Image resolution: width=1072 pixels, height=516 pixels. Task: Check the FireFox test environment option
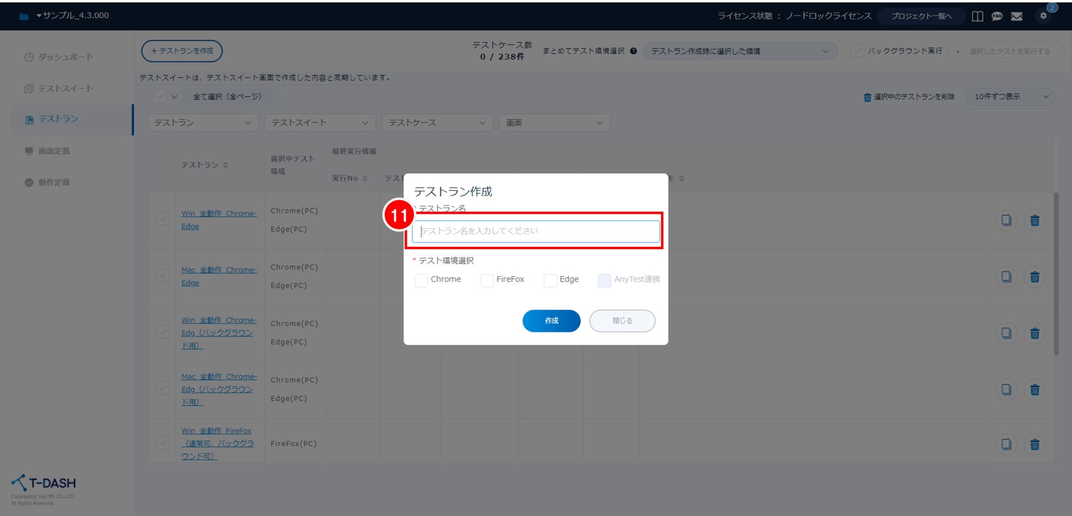487,280
